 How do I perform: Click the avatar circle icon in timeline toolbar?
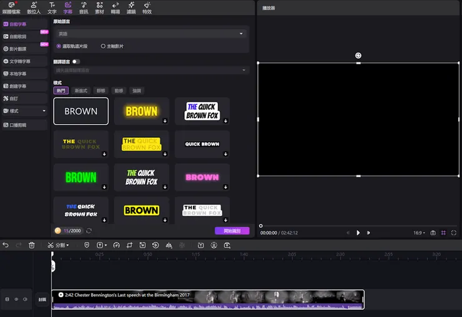click(214, 245)
